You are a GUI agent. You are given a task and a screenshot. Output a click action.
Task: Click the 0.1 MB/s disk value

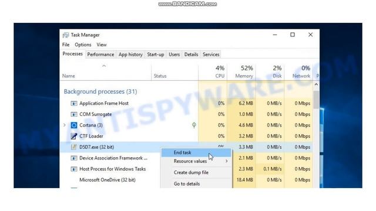pos(273,169)
